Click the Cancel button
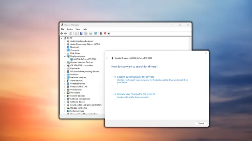 pyautogui.click(x=201, y=123)
